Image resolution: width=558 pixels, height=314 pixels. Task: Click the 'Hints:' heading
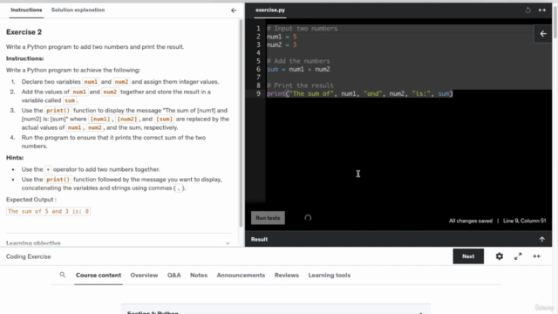15,157
